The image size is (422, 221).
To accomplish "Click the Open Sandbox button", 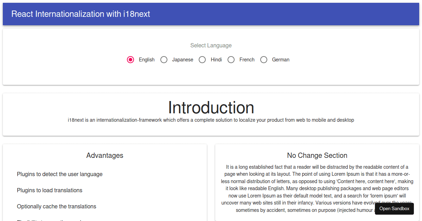I will coord(394,208).
